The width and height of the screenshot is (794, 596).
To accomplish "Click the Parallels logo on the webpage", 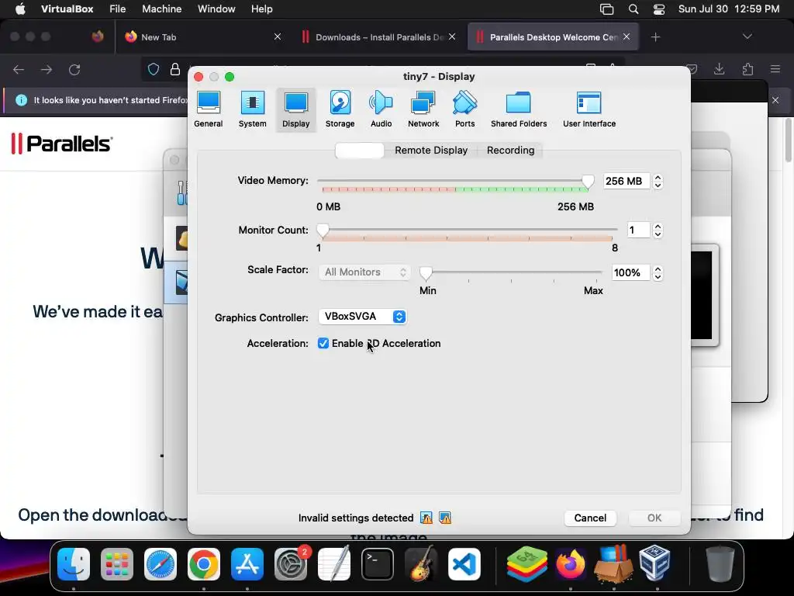I will pyautogui.click(x=61, y=144).
